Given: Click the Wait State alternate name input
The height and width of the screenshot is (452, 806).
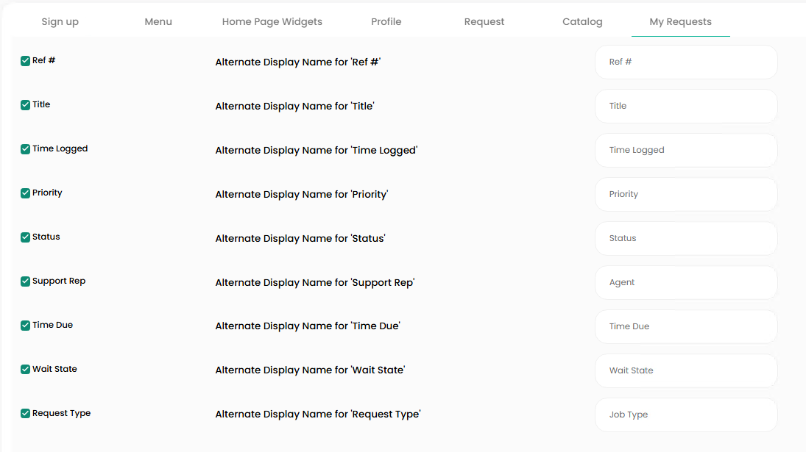Looking at the screenshot, I should pyautogui.click(x=685, y=371).
